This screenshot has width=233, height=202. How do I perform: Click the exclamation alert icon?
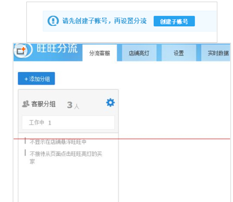[53, 21]
